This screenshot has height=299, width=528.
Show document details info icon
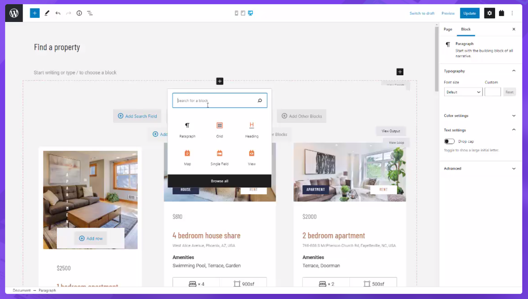[x=79, y=13]
